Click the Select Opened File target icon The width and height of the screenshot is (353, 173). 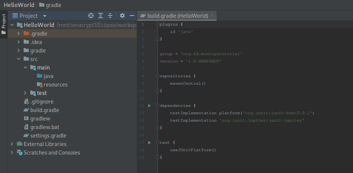pyautogui.click(x=91, y=16)
